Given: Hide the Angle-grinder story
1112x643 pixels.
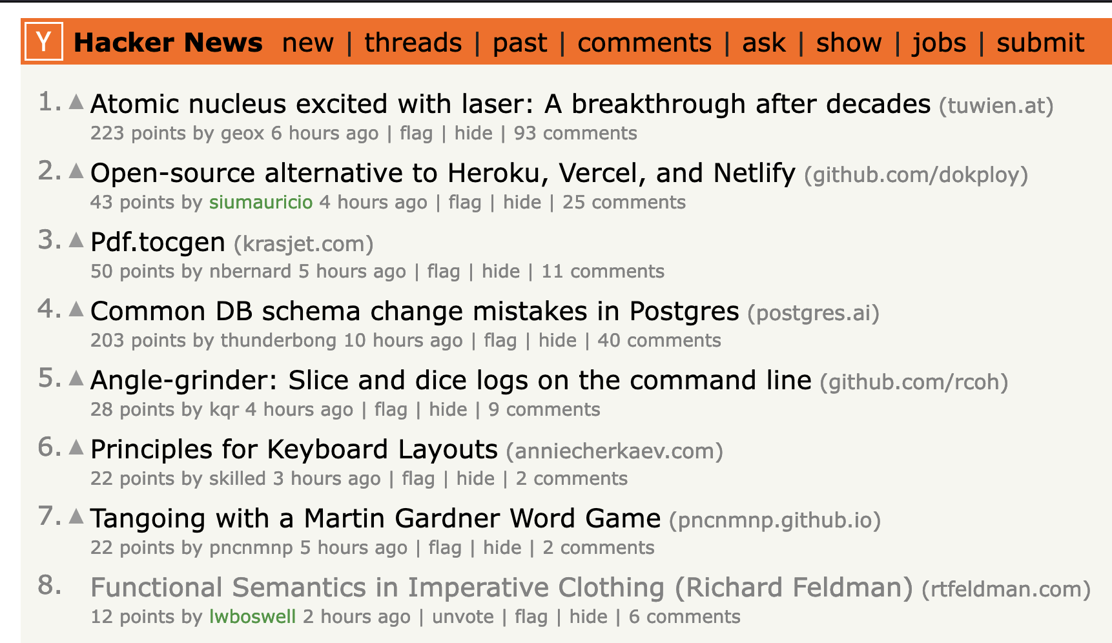Looking at the screenshot, I should pos(448,409).
